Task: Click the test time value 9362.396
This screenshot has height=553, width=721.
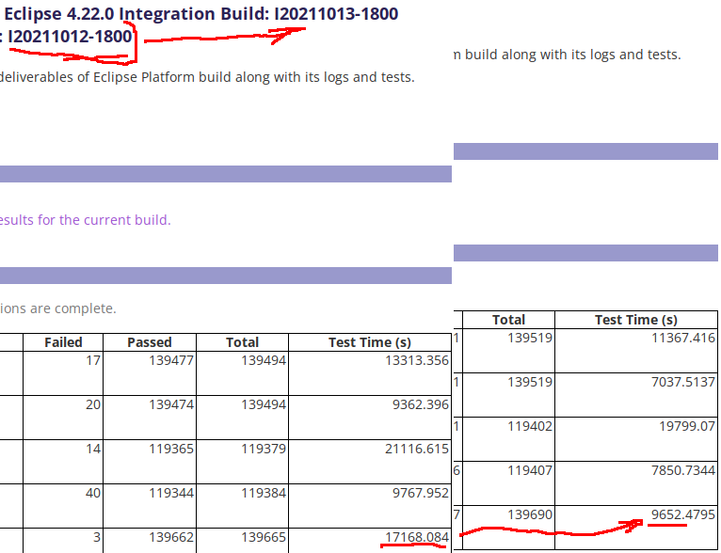Action: point(421,404)
